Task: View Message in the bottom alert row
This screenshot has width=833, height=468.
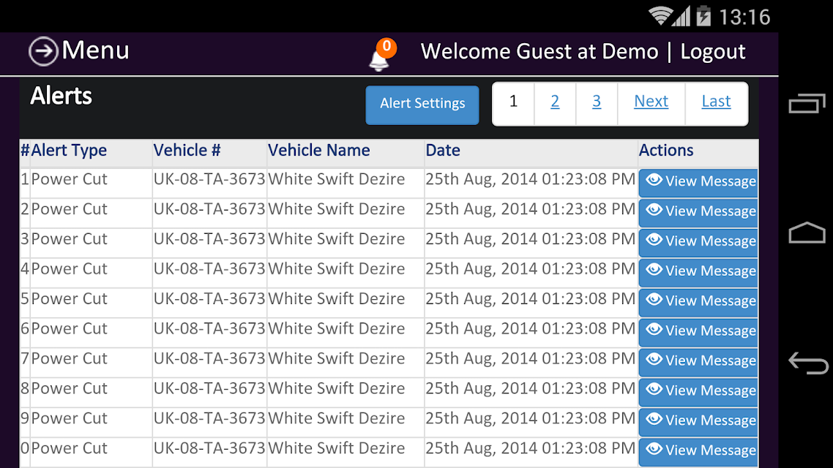Action: coord(698,452)
